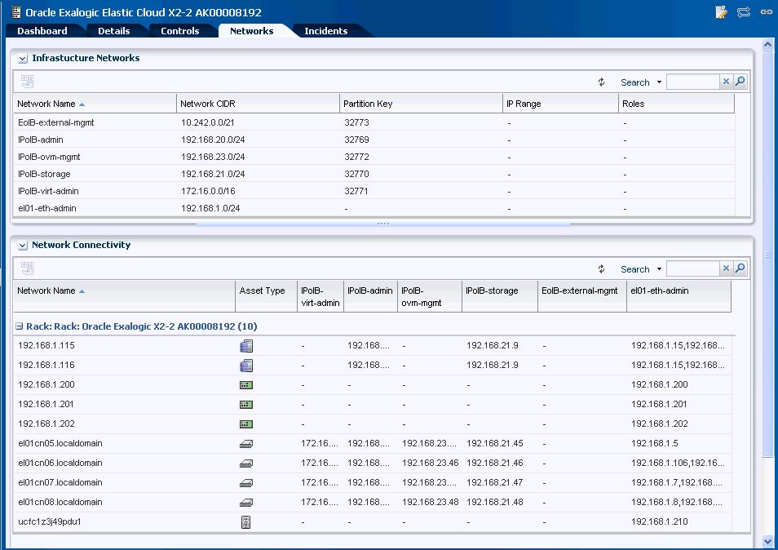Open the Incidents tab
Screen dimensions: 778x550
(325, 31)
